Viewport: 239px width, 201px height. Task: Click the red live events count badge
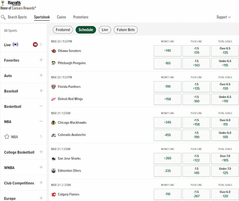(x=35, y=45)
